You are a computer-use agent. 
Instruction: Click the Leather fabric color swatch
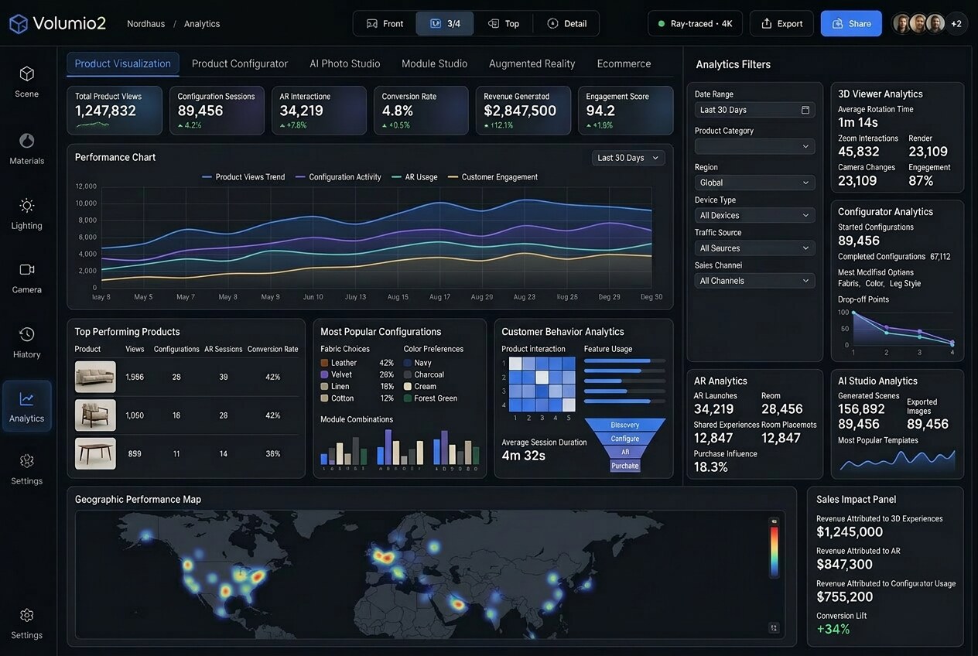click(x=325, y=363)
